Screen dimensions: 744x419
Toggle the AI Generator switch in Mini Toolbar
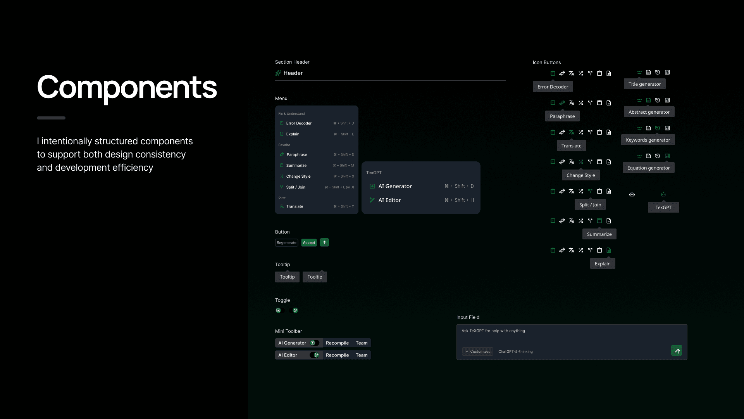point(314,343)
